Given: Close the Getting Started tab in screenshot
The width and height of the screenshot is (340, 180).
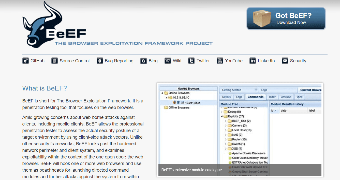Looking at the screenshot, I should (x=256, y=89).
